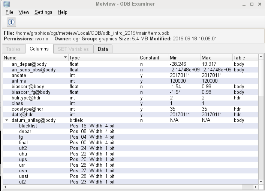Select the blacklist bitfield row

tap(130, 126)
